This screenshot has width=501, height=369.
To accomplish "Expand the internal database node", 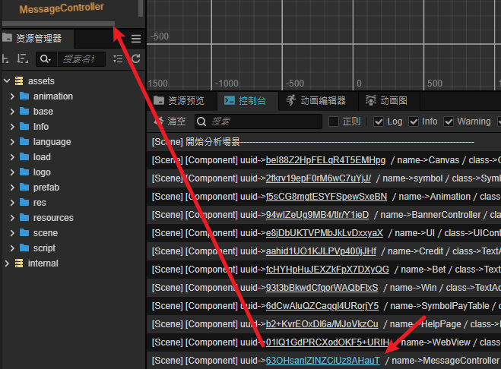I will coord(7,263).
